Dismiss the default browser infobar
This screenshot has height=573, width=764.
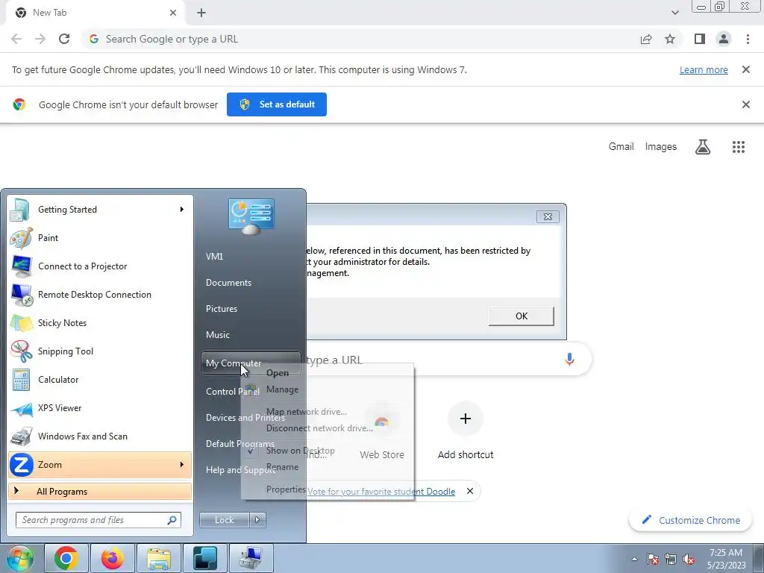click(745, 104)
